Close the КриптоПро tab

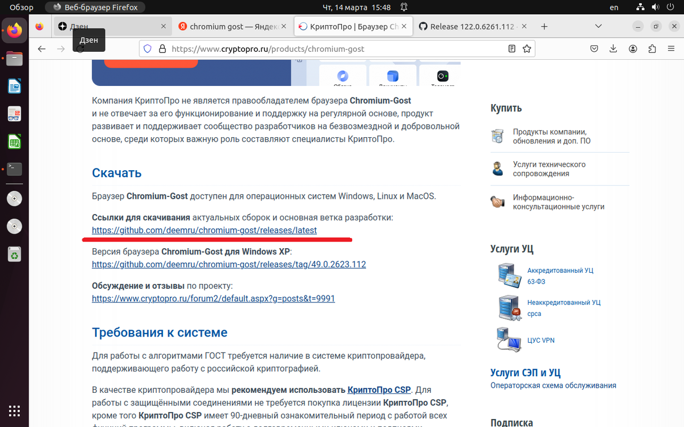403,26
